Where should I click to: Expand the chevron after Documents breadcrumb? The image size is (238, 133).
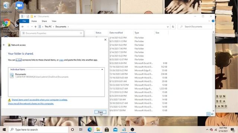[68, 27]
